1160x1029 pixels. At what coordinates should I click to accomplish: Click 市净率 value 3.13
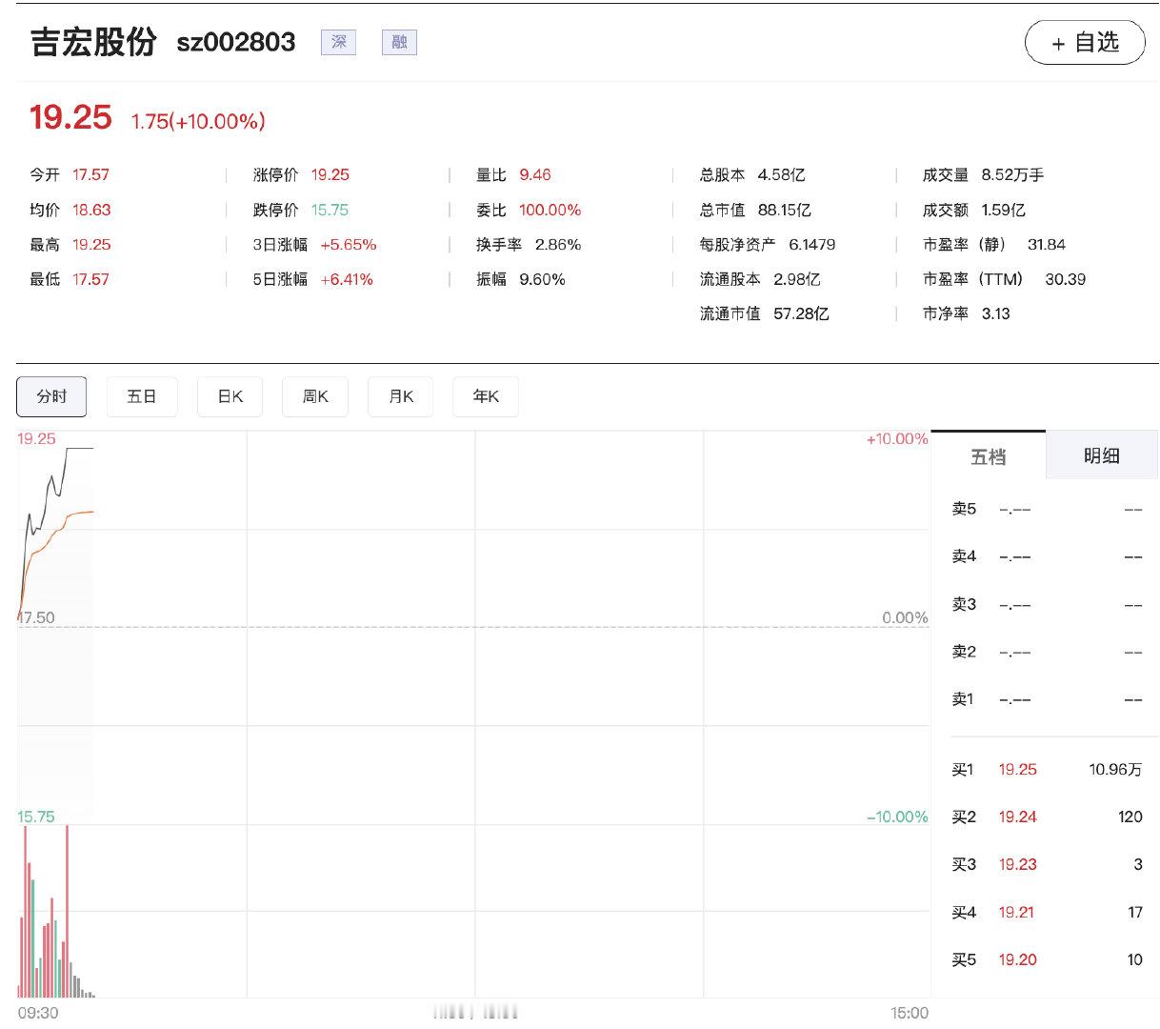[995, 314]
